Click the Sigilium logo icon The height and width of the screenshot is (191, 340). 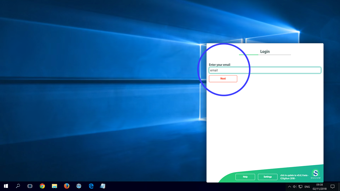315,174
